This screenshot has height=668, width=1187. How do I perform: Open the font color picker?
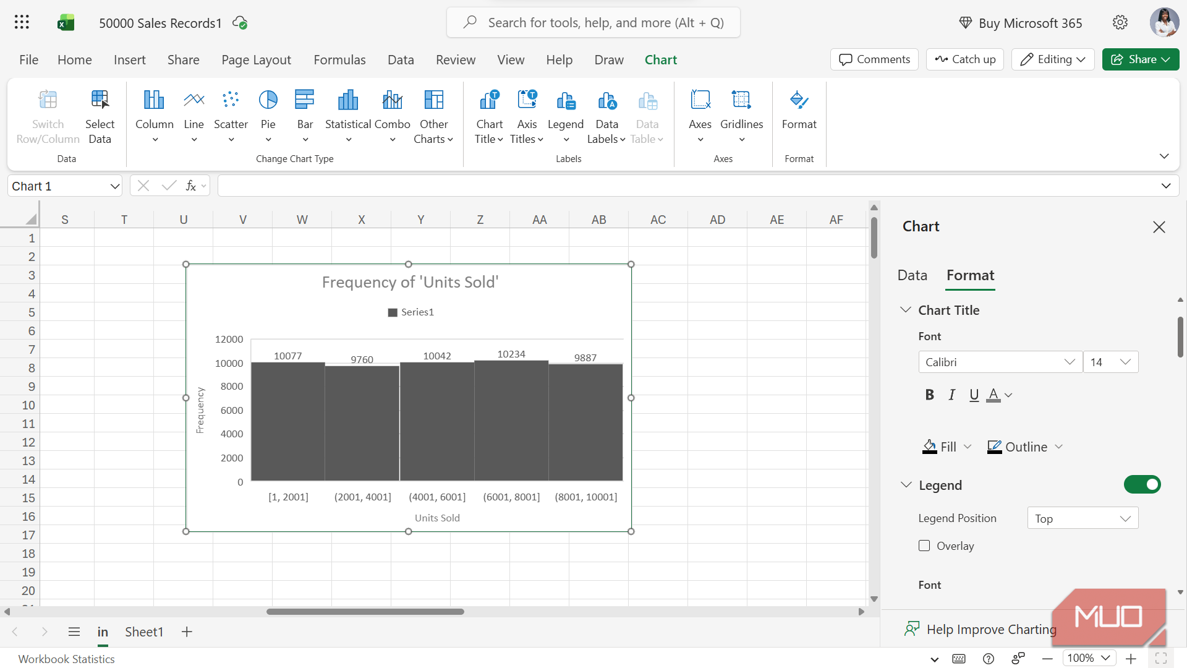999,395
